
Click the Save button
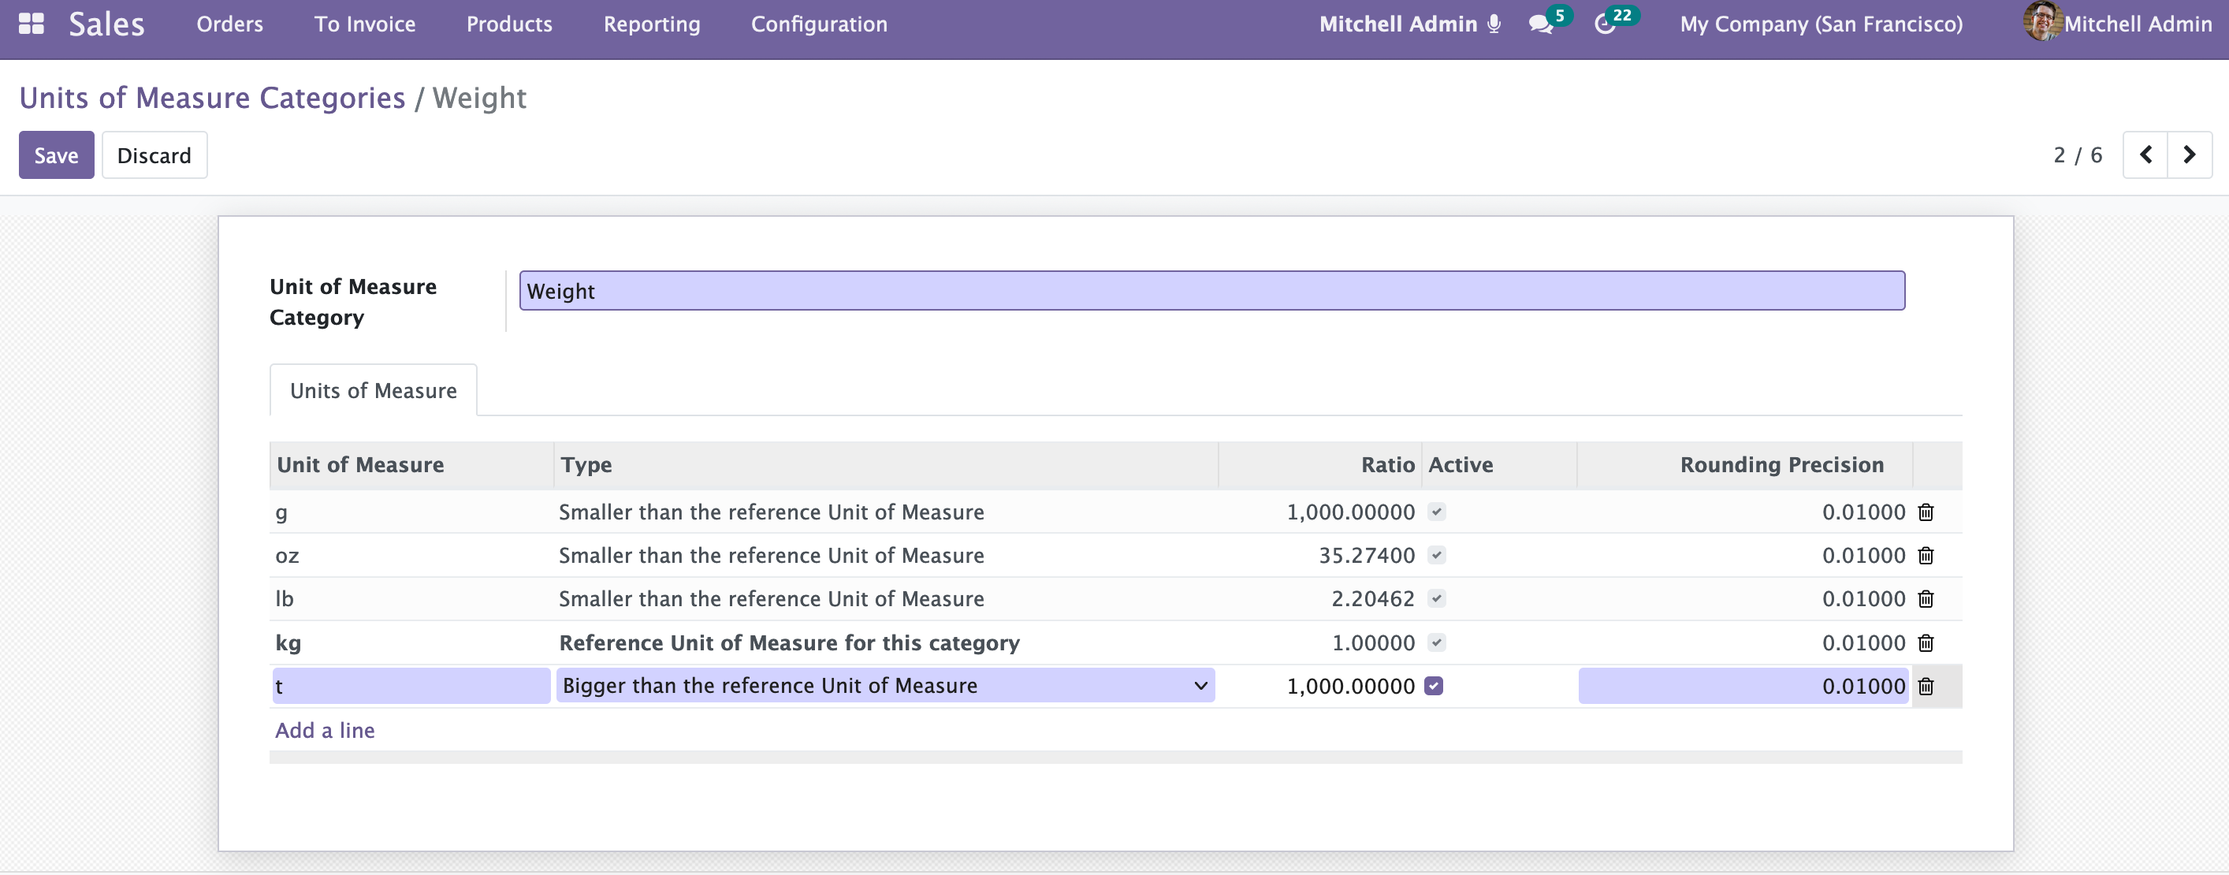pos(56,156)
